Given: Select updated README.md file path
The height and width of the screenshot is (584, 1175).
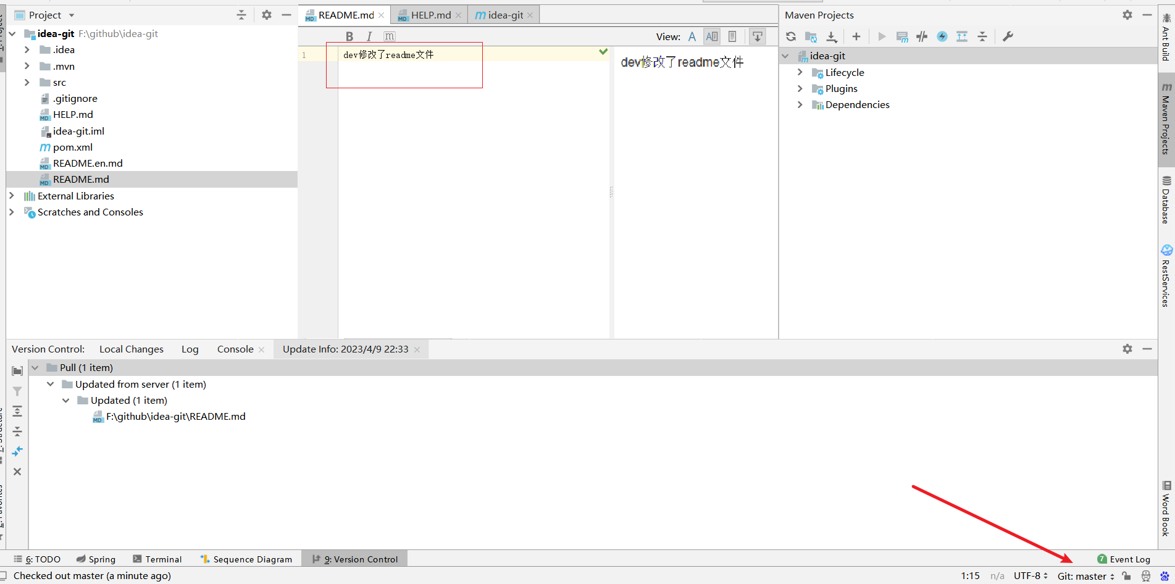Looking at the screenshot, I should [175, 416].
